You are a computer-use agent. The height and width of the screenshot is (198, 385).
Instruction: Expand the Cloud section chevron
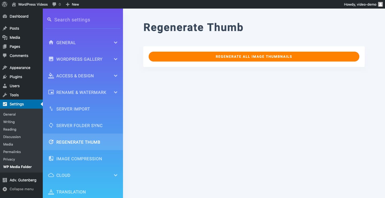point(115,175)
